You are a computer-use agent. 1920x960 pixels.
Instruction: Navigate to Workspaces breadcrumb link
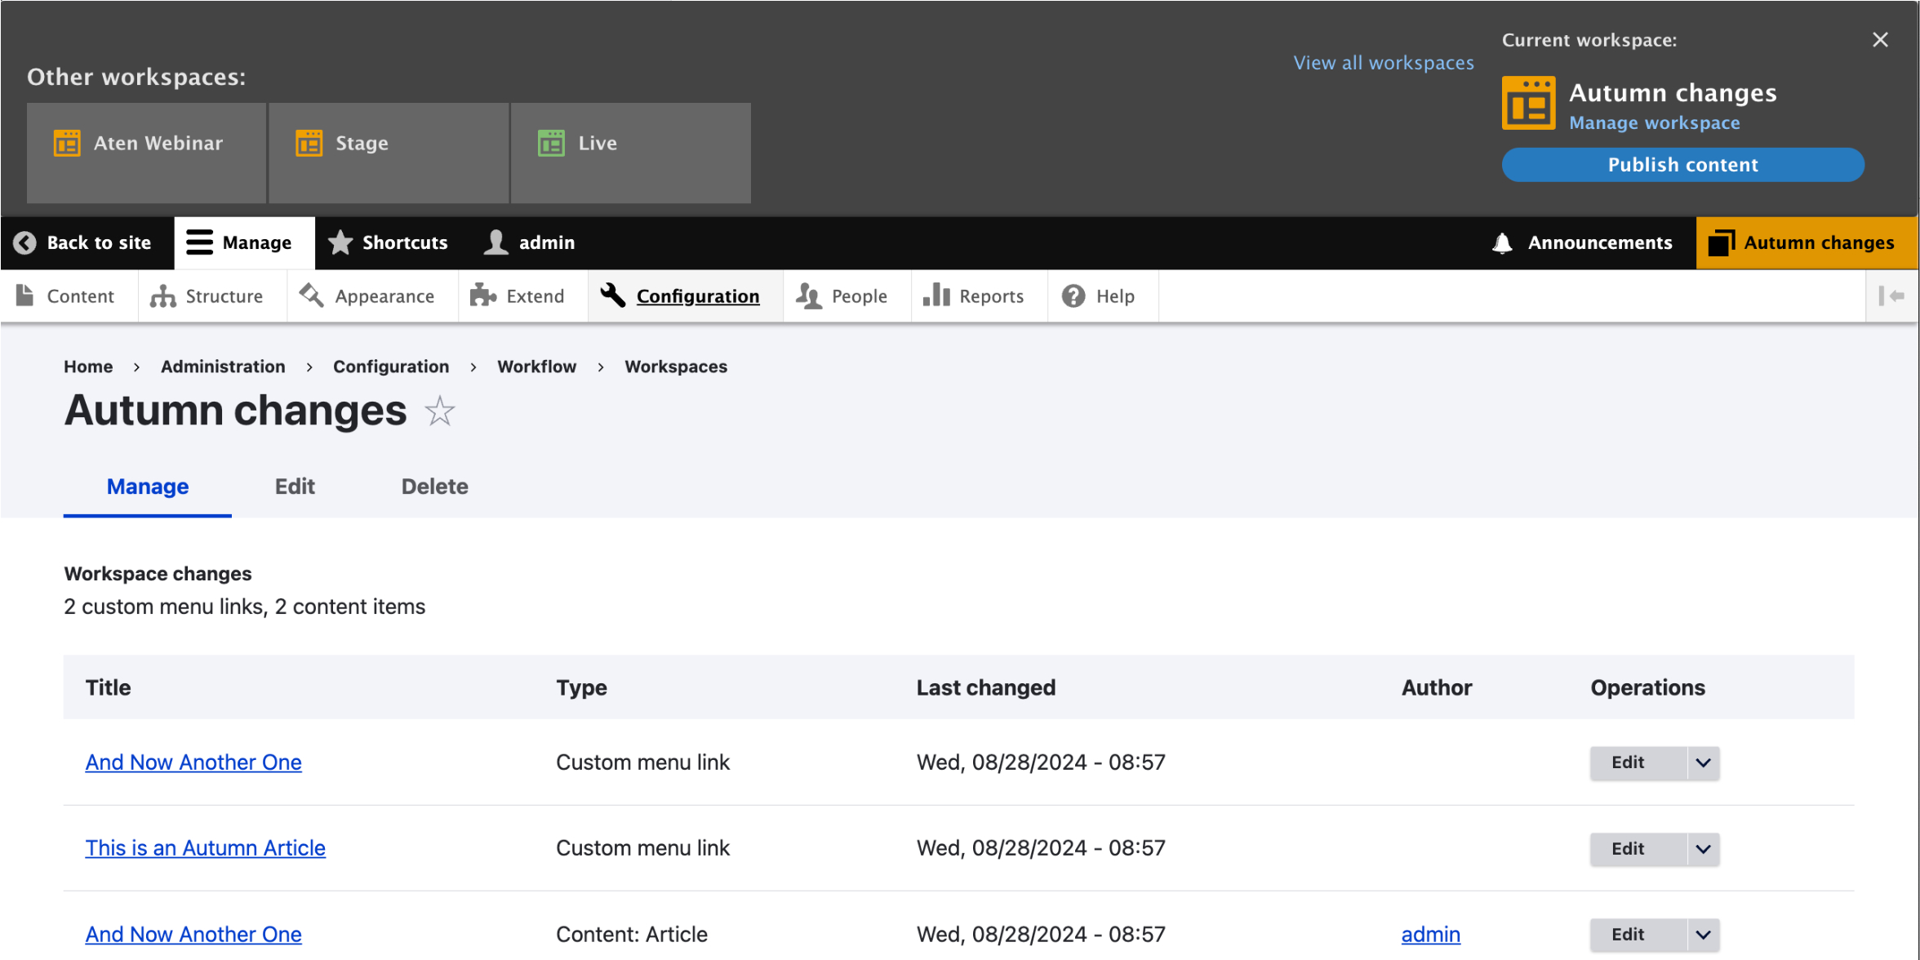tap(674, 365)
